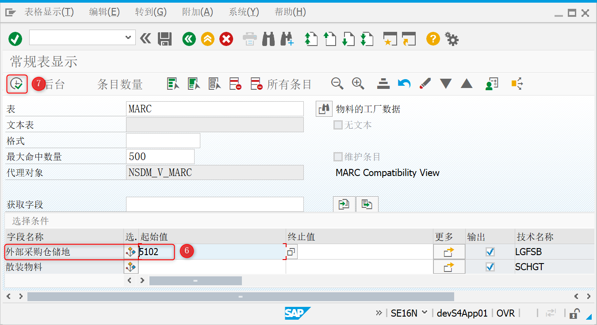Open table documentation via the icon beside MARC

coord(324,109)
